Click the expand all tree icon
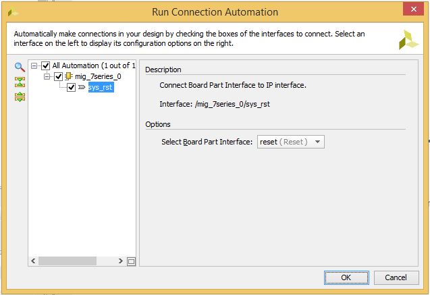The image size is (430, 295). click(x=20, y=97)
